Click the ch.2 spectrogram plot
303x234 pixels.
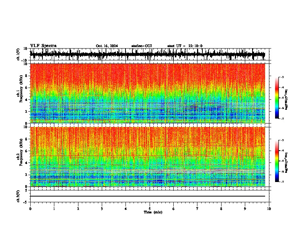(148, 157)
